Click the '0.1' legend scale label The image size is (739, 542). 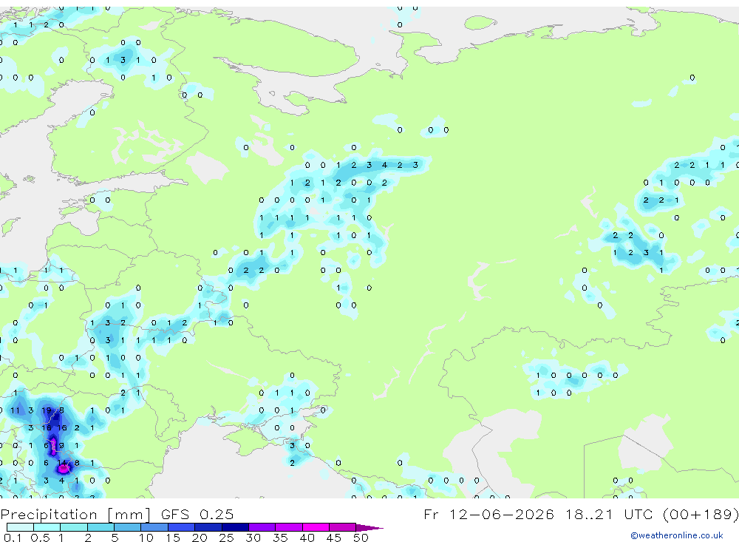tap(13, 538)
